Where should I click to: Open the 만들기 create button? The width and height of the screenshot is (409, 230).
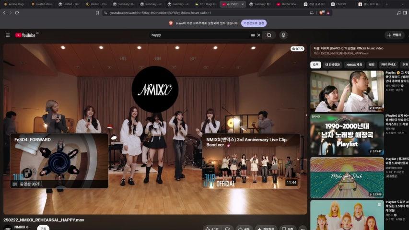[x=395, y=35]
